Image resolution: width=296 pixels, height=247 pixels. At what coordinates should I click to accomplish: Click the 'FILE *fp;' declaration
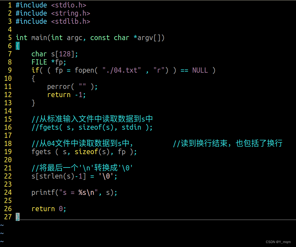[49, 62]
